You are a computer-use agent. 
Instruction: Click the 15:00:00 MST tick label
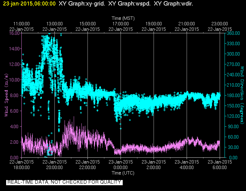88,24
